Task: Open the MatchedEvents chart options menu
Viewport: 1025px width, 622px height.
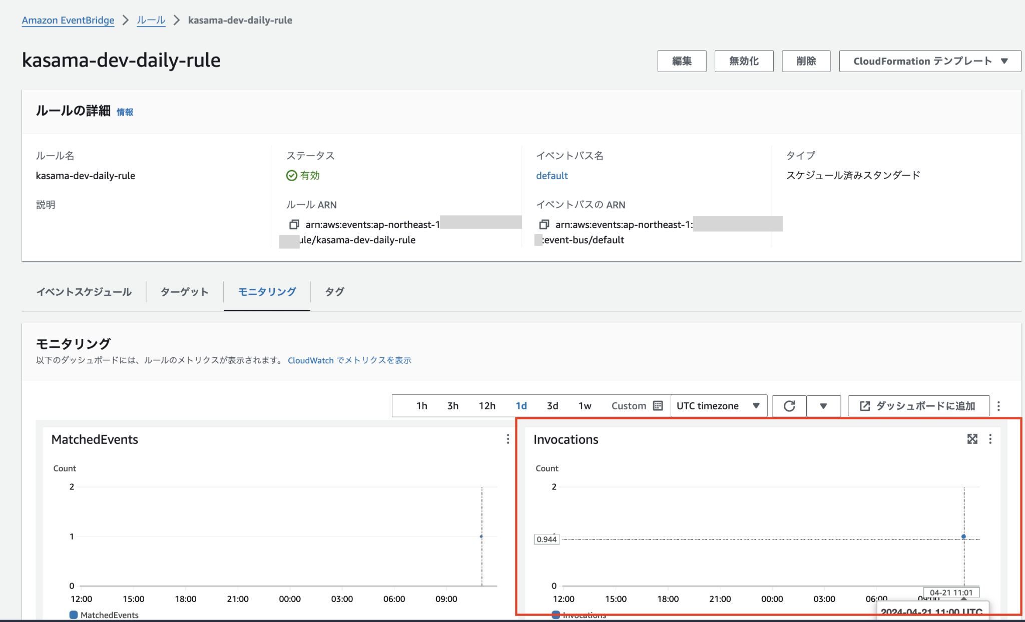Action: point(507,439)
